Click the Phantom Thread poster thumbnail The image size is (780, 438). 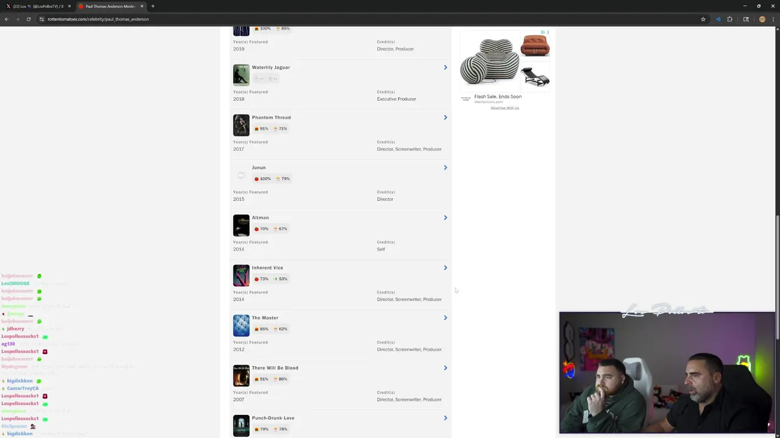pyautogui.click(x=241, y=125)
